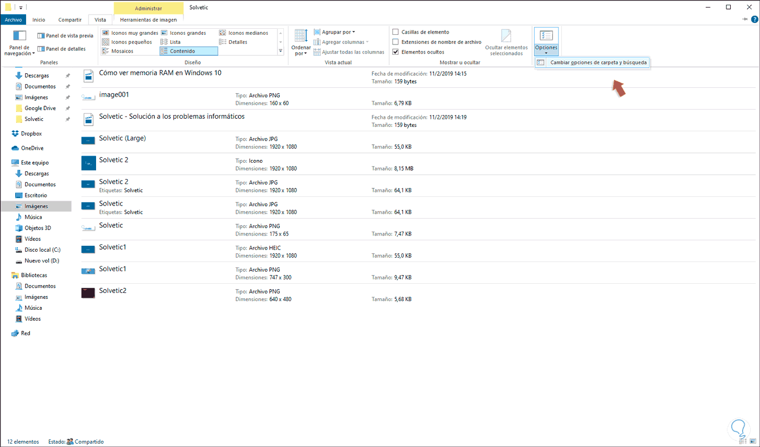
Task: Open the Agrupar por dropdown
Action: [x=334, y=32]
